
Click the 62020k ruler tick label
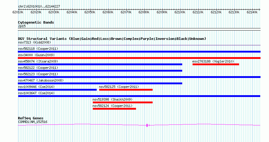click(36, 12)
